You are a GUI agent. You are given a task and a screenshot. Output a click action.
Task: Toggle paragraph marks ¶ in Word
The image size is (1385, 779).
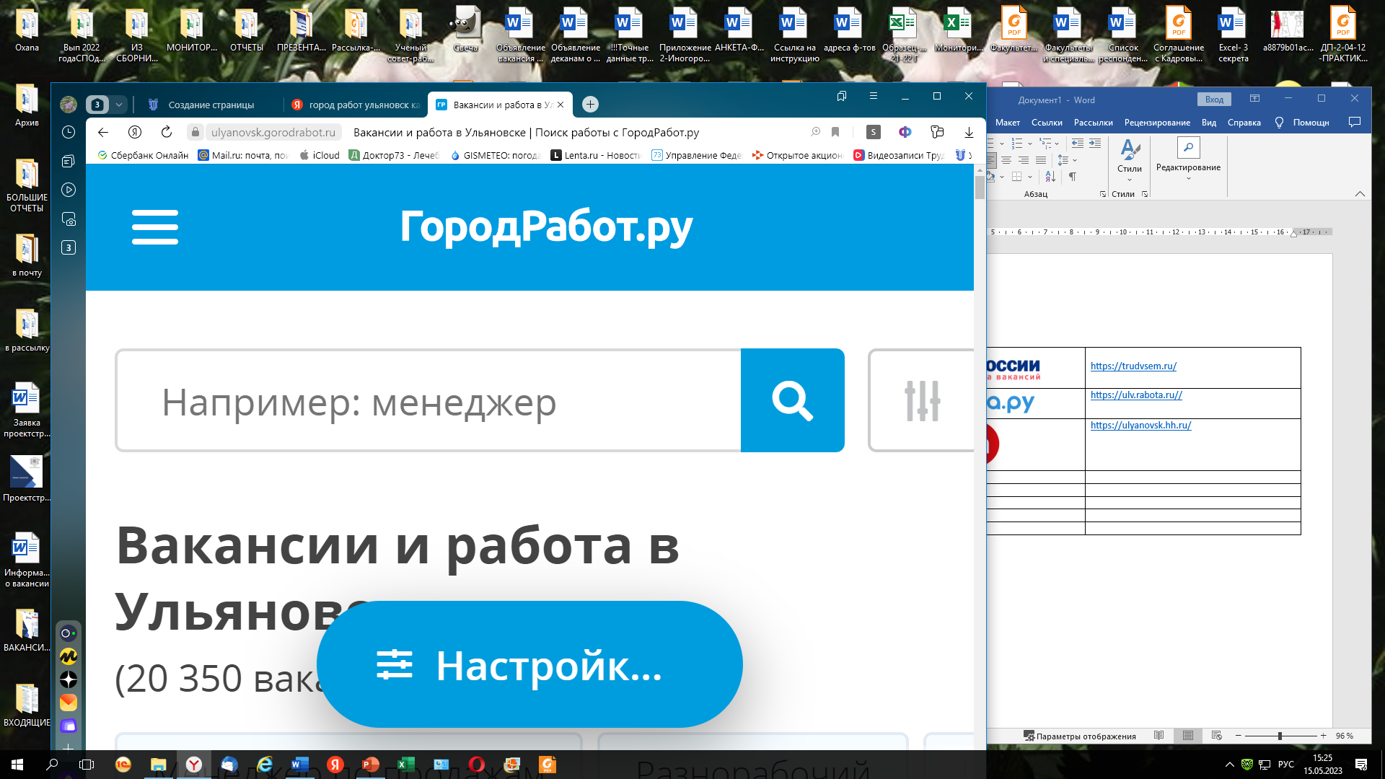click(1073, 177)
